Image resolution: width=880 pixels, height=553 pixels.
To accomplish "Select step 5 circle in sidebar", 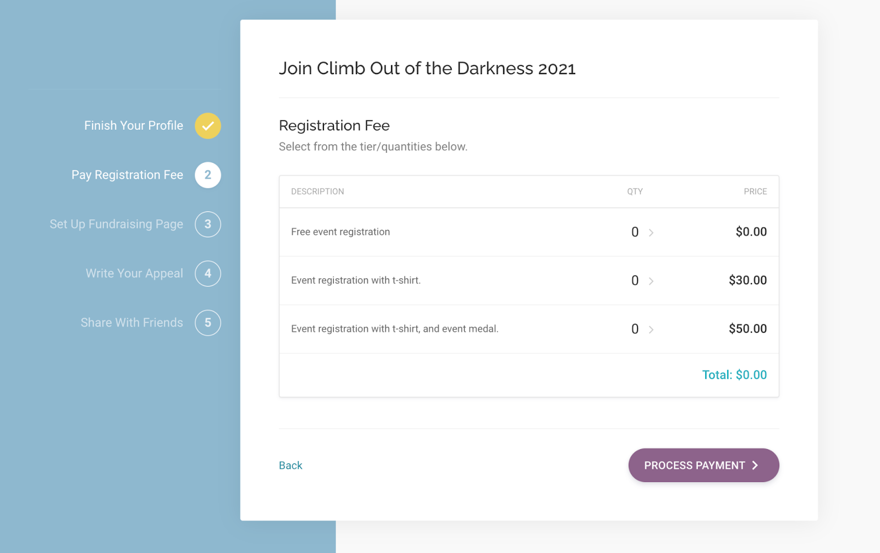I will [x=208, y=323].
